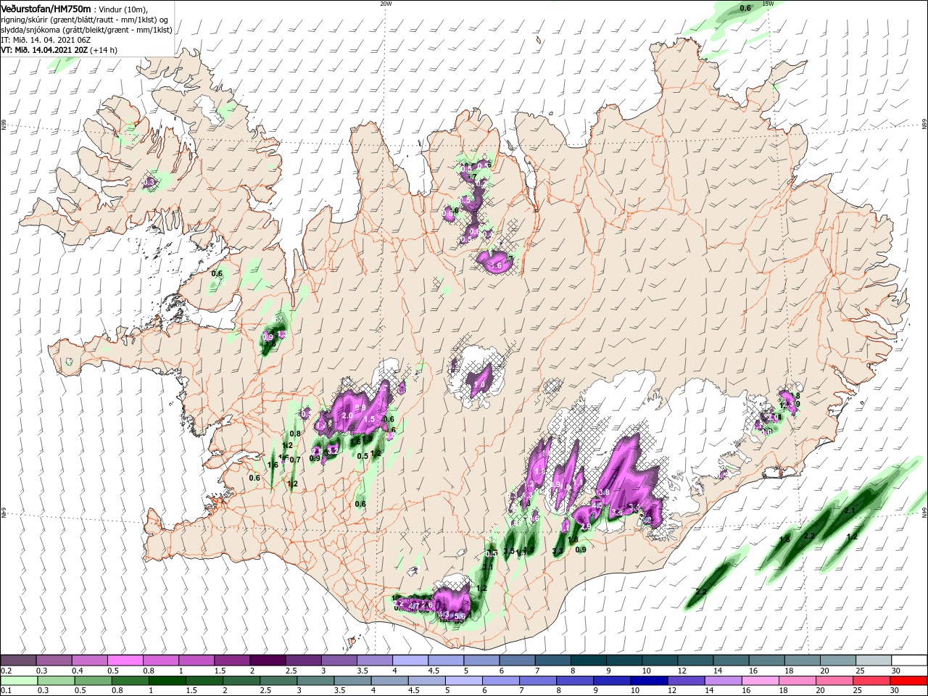Viewport: 928px width, 696px height.
Task: Select the navy blue legend swatch at 10
Action: [647, 681]
